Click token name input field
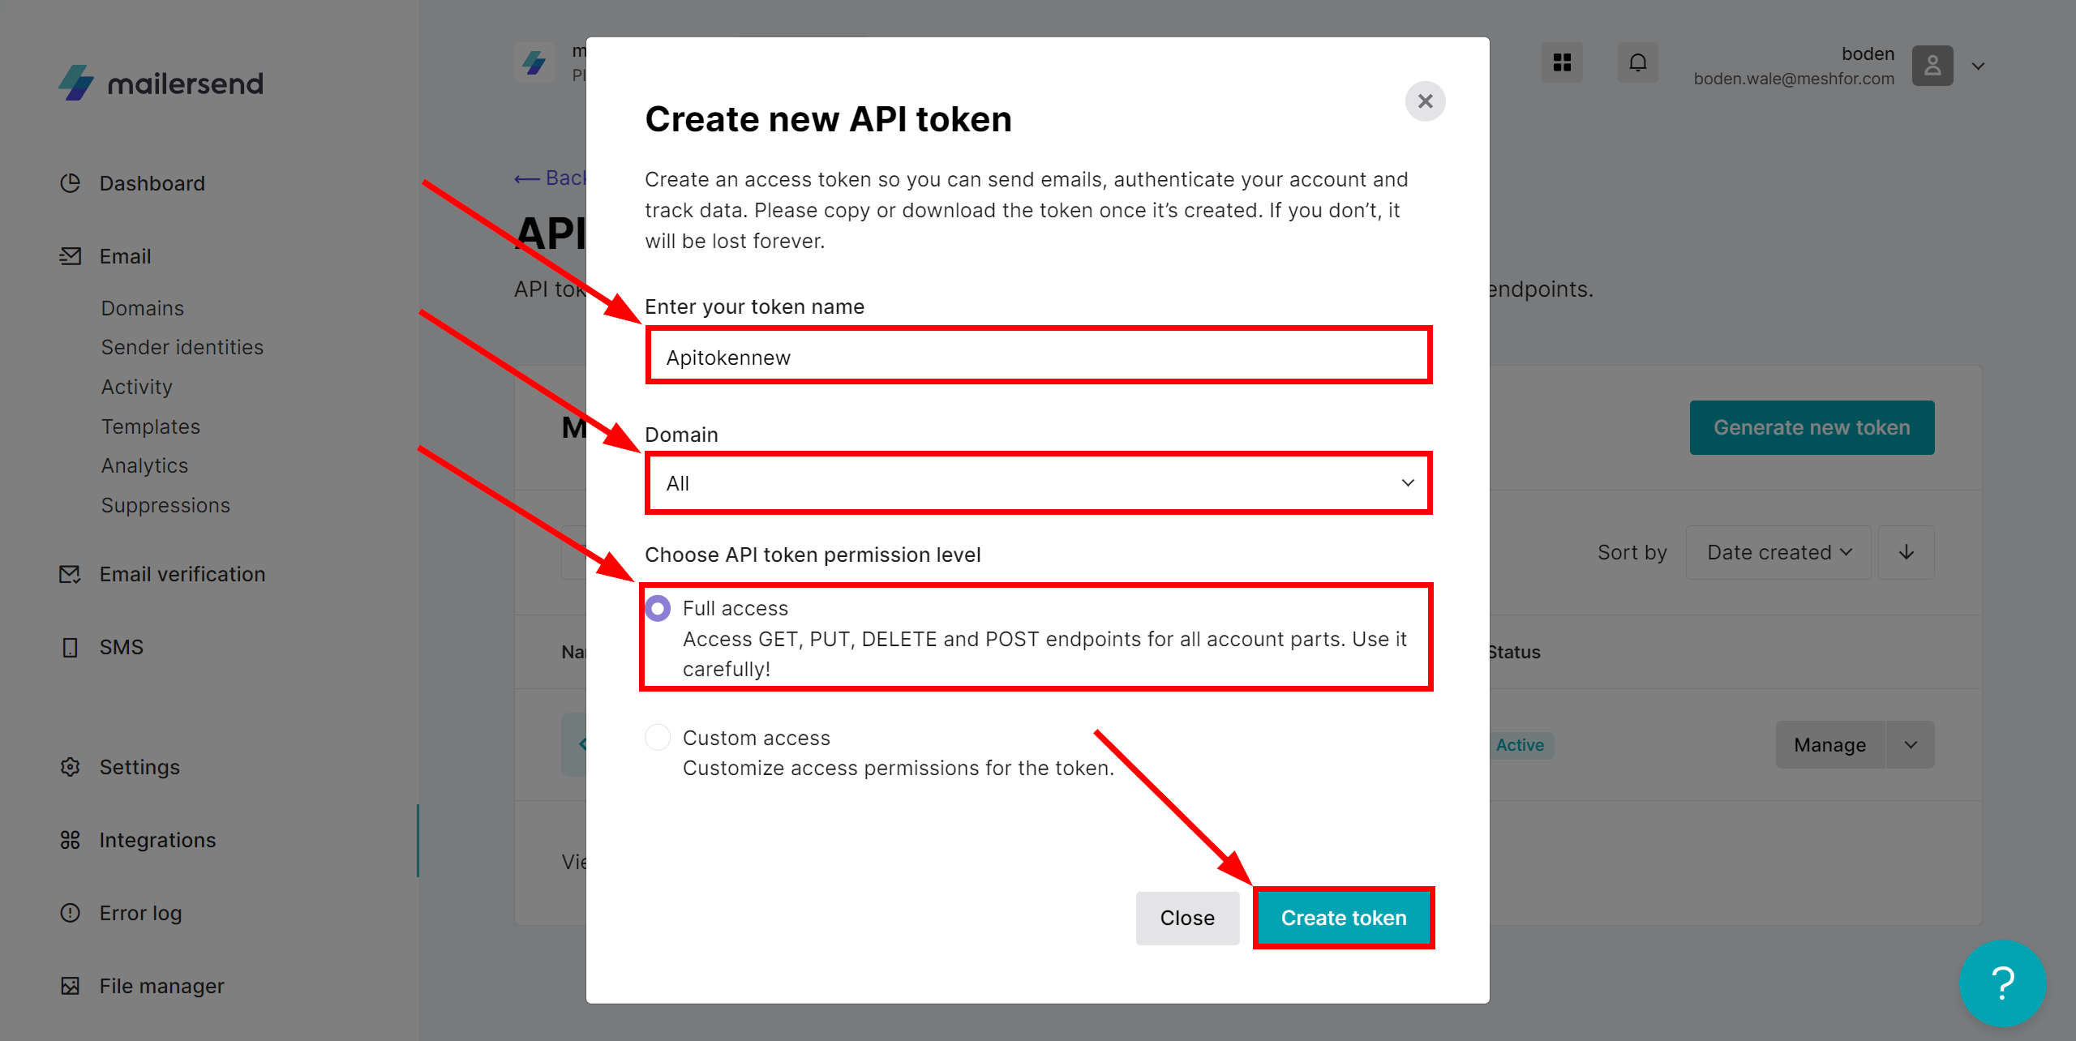The width and height of the screenshot is (2076, 1041). pyautogui.click(x=1036, y=356)
